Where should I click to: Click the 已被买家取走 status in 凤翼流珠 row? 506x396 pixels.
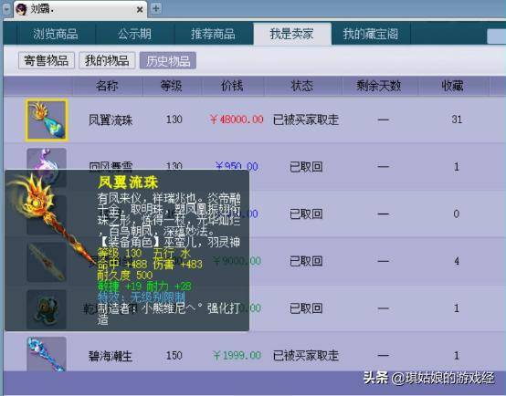pyautogui.click(x=306, y=120)
